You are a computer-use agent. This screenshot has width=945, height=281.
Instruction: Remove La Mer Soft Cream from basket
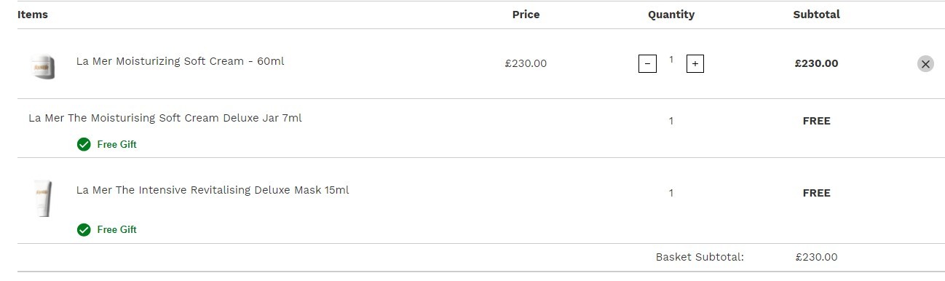925,64
